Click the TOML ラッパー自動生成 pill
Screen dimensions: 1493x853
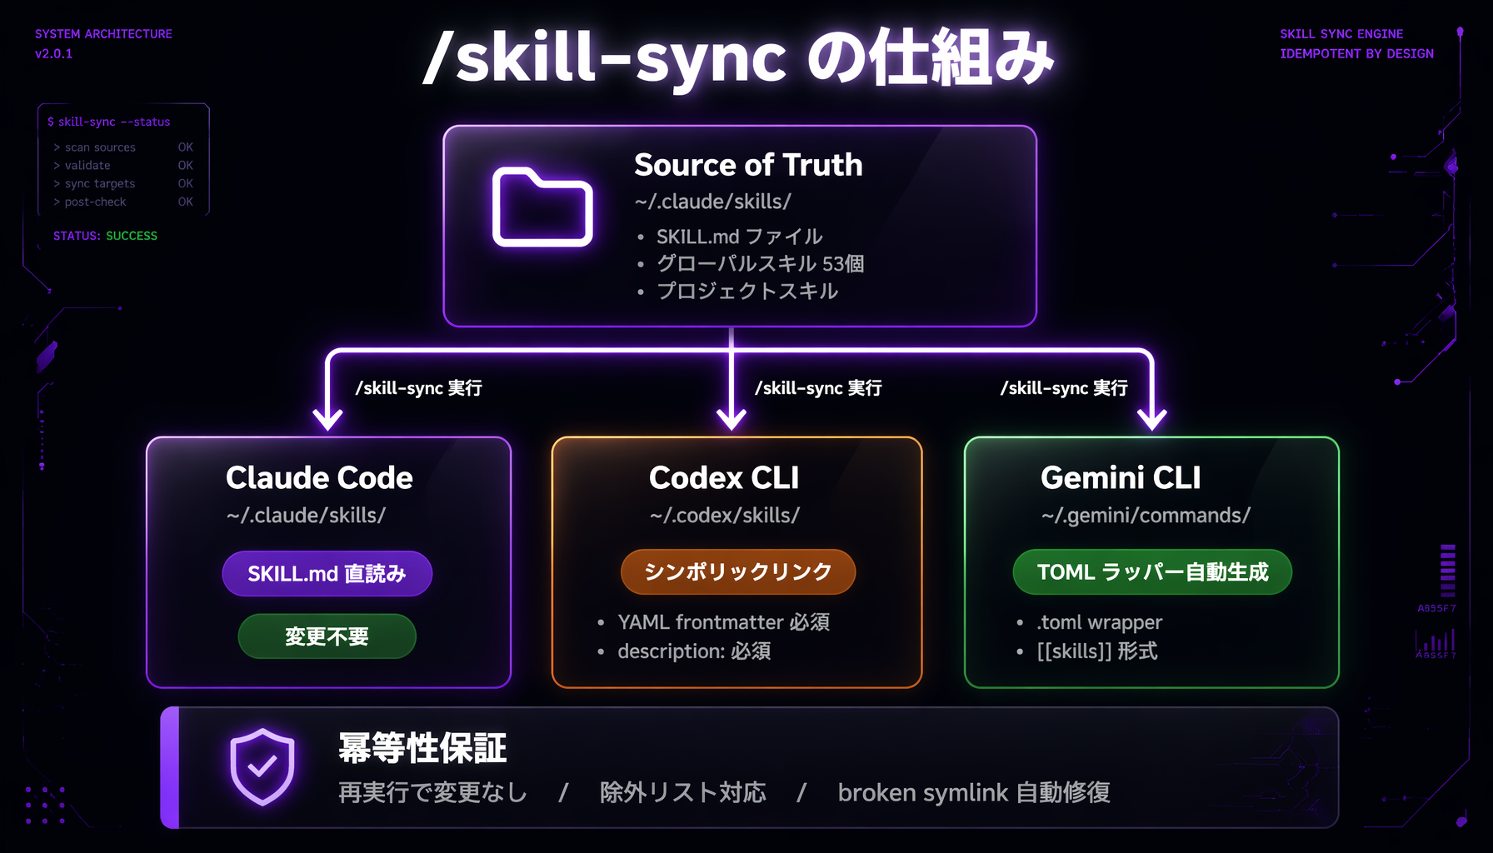[x=1152, y=571]
